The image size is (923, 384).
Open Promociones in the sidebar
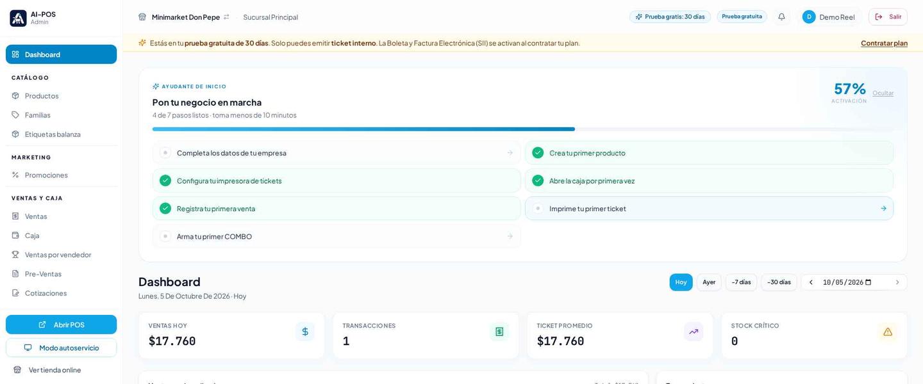(61, 175)
